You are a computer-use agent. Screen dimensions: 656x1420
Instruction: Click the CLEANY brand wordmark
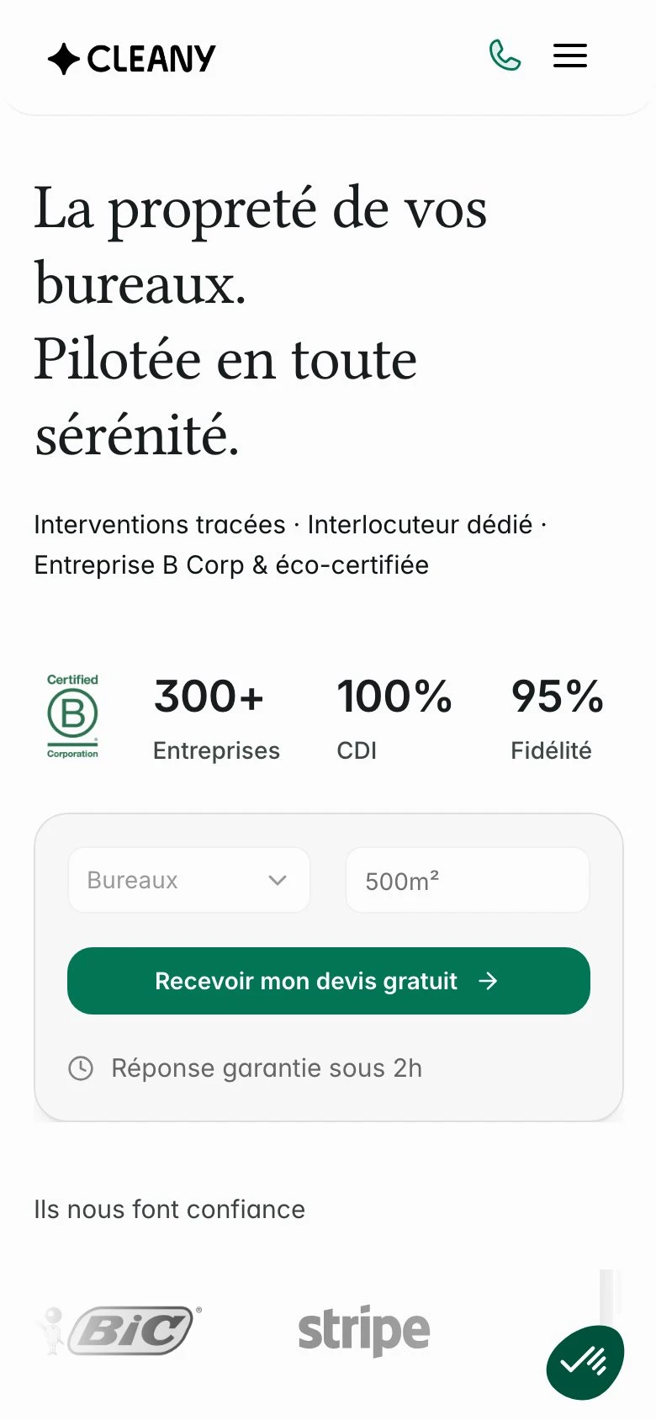pyautogui.click(x=151, y=59)
